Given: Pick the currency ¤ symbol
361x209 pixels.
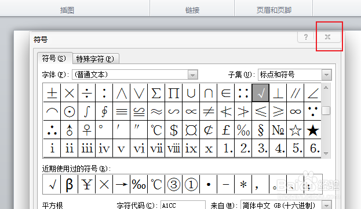Looking at the screenshot, I should pyautogui.click(x=191, y=130).
